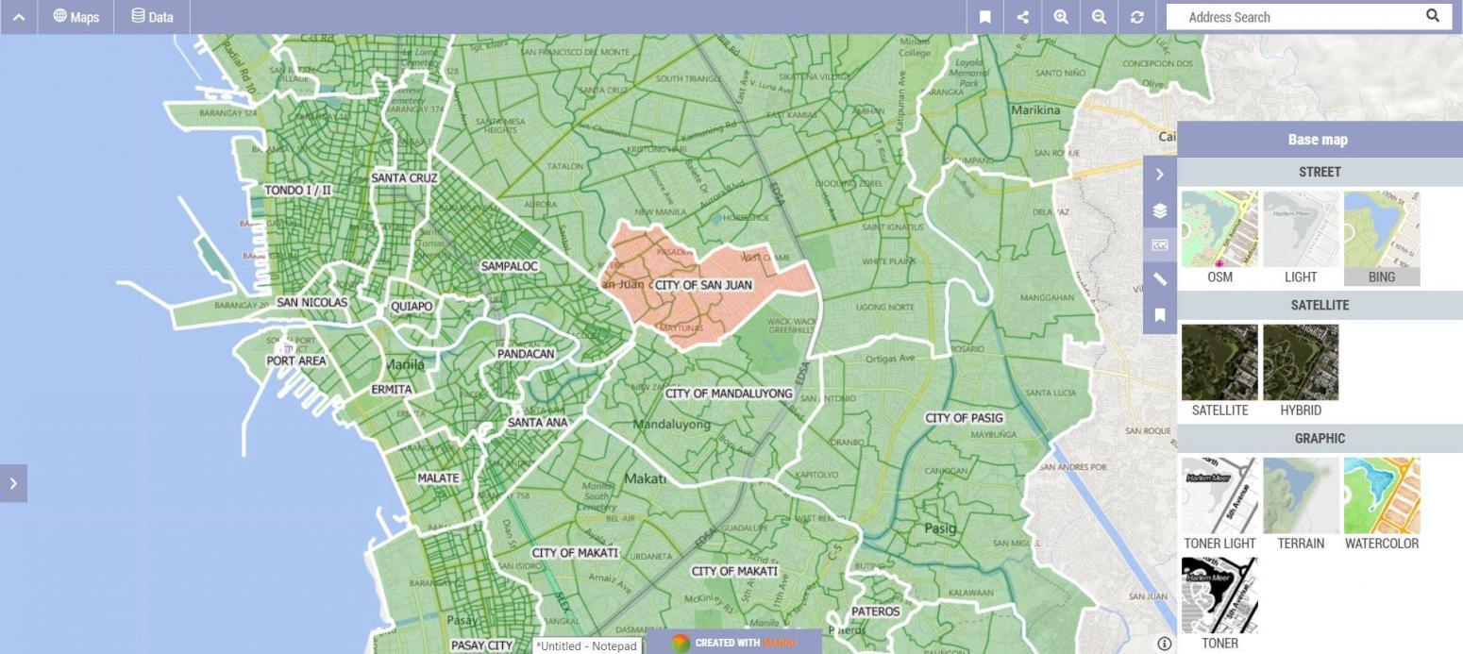Open the map Share options
The height and width of the screenshot is (654, 1463).
click(1021, 17)
